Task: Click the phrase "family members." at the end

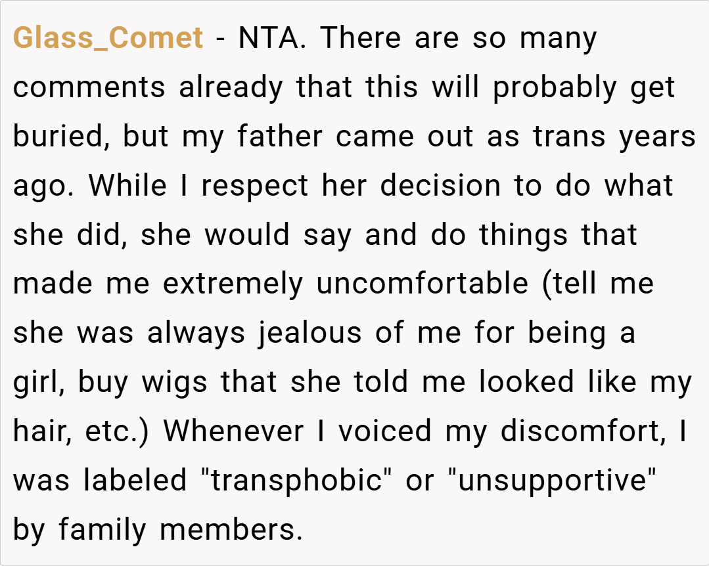Action: [x=181, y=531]
